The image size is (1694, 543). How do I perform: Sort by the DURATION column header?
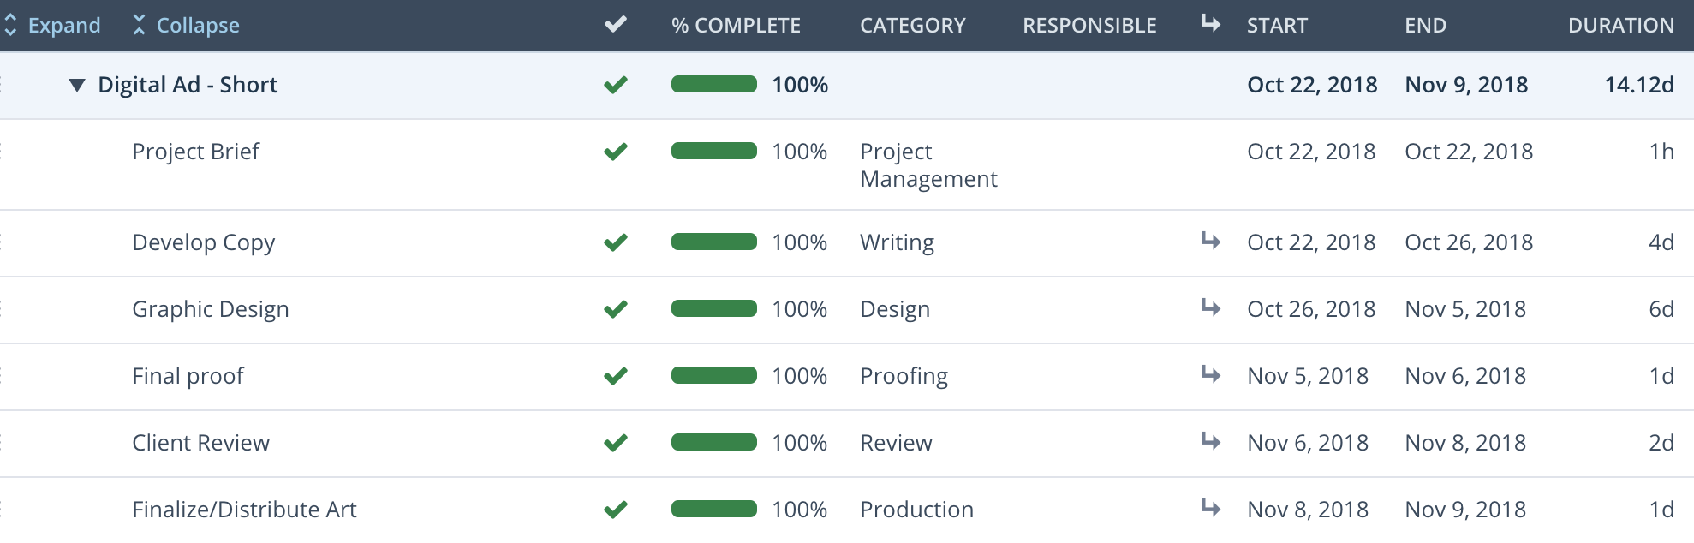tap(1621, 26)
